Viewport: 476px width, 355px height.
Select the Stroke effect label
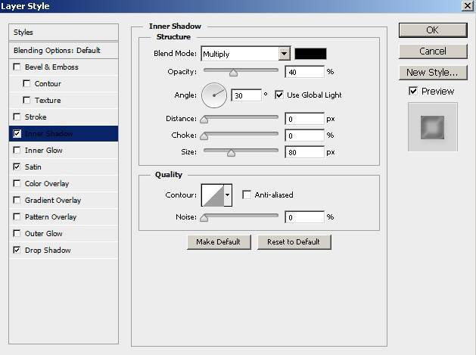coord(36,117)
